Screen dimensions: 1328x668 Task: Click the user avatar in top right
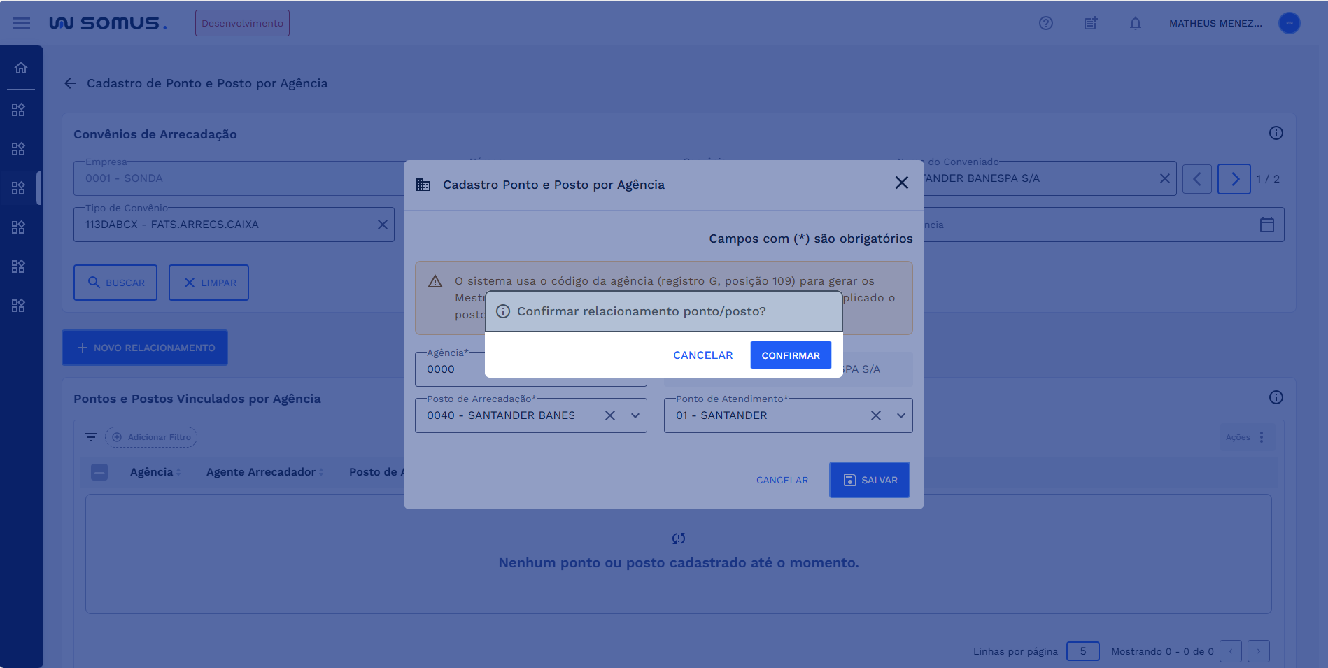click(x=1289, y=23)
